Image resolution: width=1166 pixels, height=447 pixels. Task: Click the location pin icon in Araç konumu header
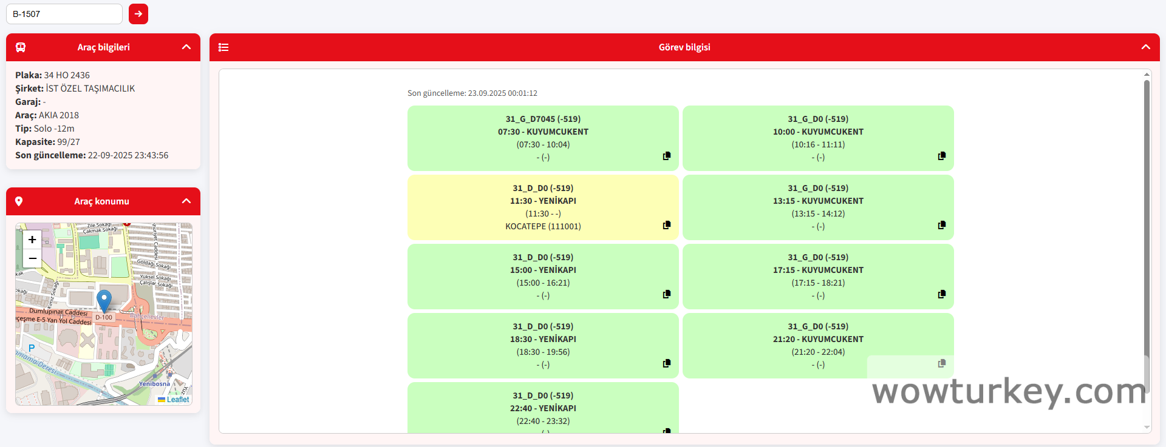[x=19, y=201]
